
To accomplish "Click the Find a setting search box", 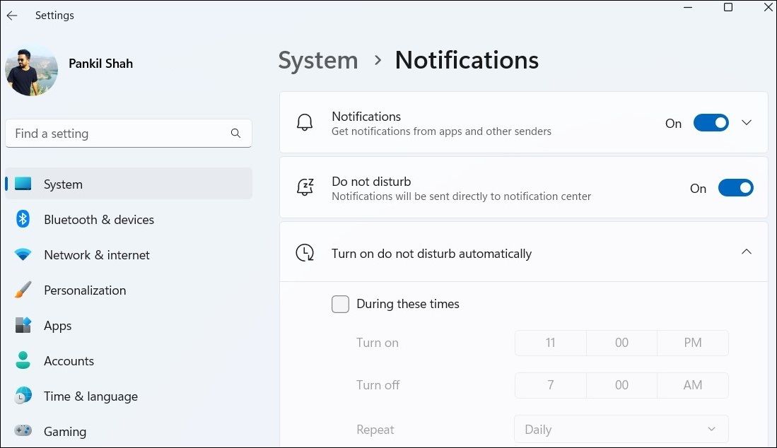I will point(129,133).
